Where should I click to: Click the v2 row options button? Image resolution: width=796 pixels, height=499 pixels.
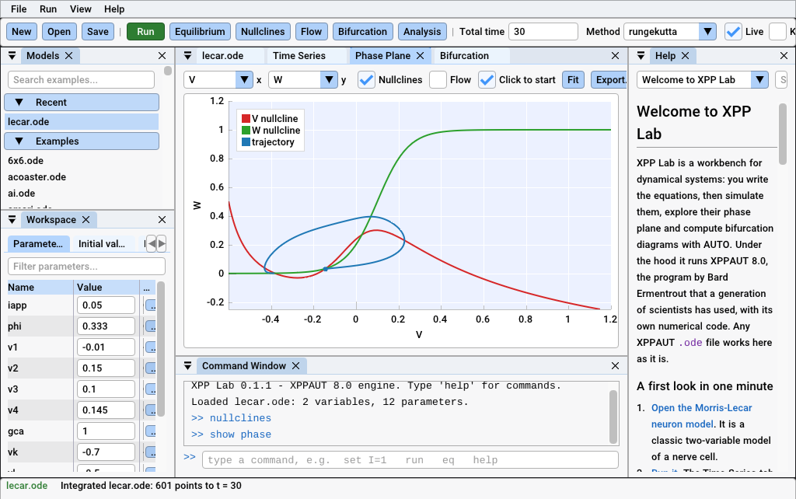click(151, 368)
